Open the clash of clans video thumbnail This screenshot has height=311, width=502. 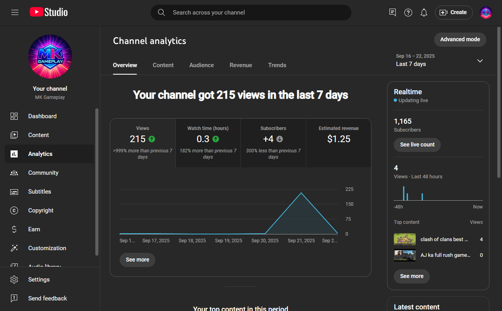pyautogui.click(x=405, y=240)
